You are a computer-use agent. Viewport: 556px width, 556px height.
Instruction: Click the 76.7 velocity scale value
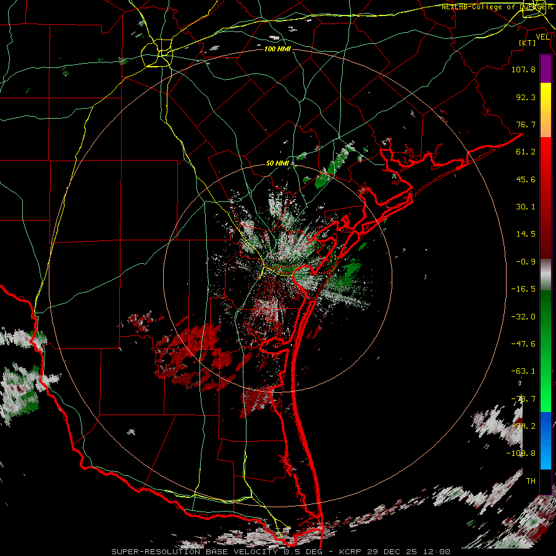pyautogui.click(x=526, y=124)
